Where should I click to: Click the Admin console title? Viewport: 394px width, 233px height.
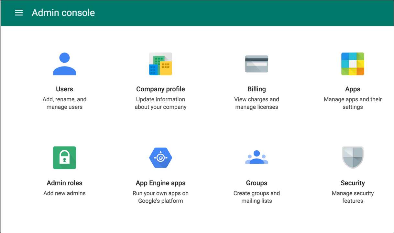[x=63, y=13]
